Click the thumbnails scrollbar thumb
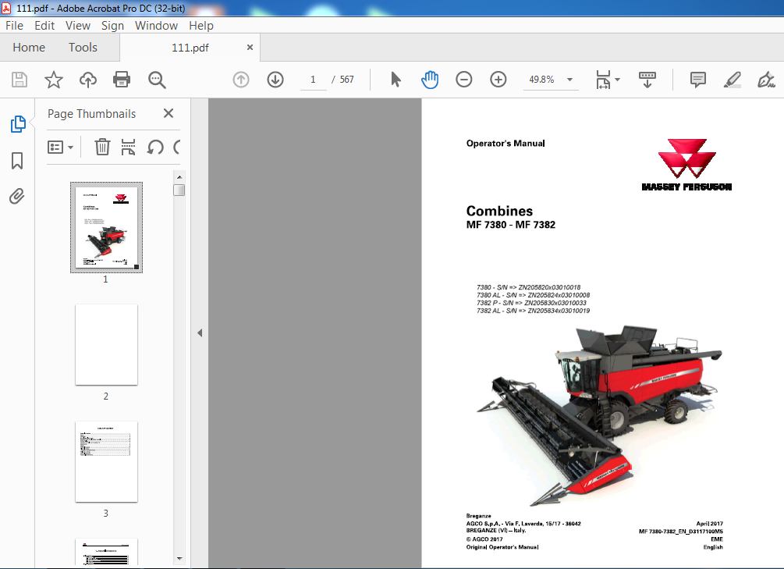This screenshot has width=784, height=569. pyautogui.click(x=179, y=190)
